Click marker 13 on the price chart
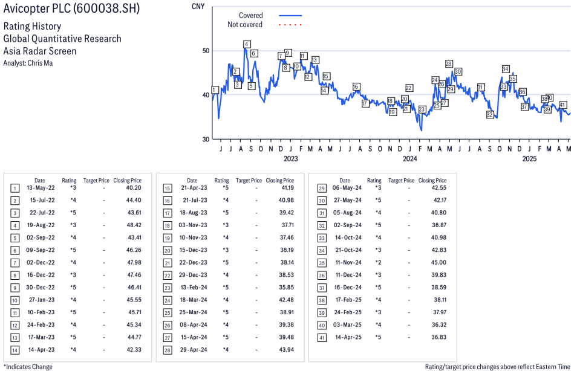577x371 pixels. coord(315,60)
